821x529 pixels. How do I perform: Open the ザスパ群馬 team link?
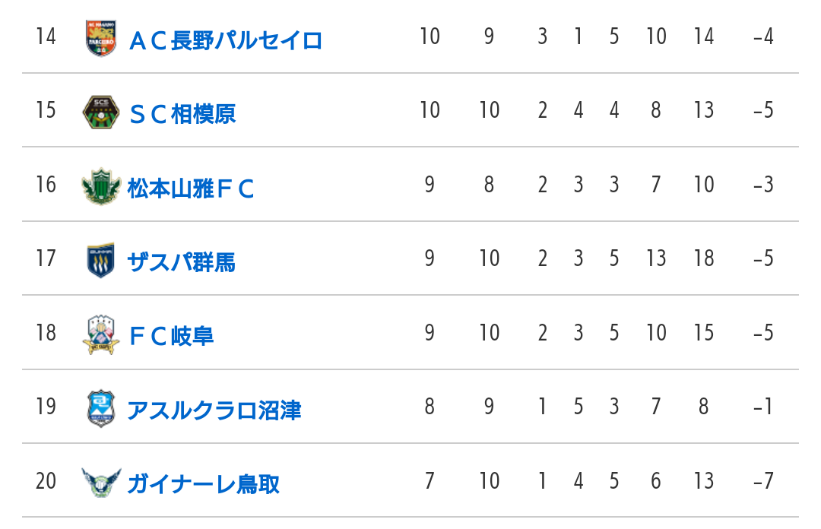pos(181,262)
